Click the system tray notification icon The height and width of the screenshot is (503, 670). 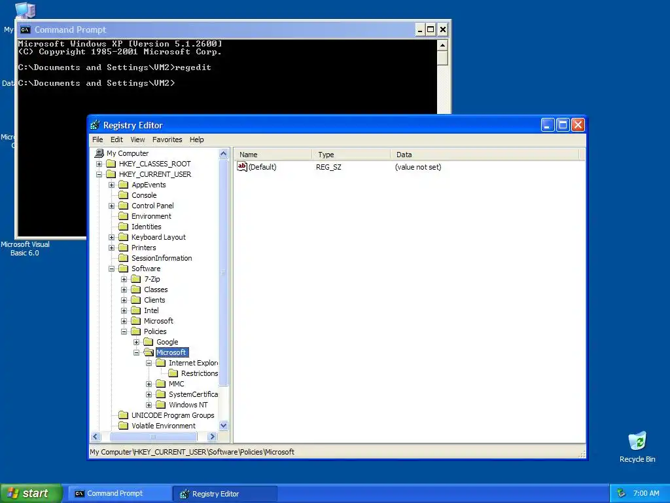(x=622, y=493)
